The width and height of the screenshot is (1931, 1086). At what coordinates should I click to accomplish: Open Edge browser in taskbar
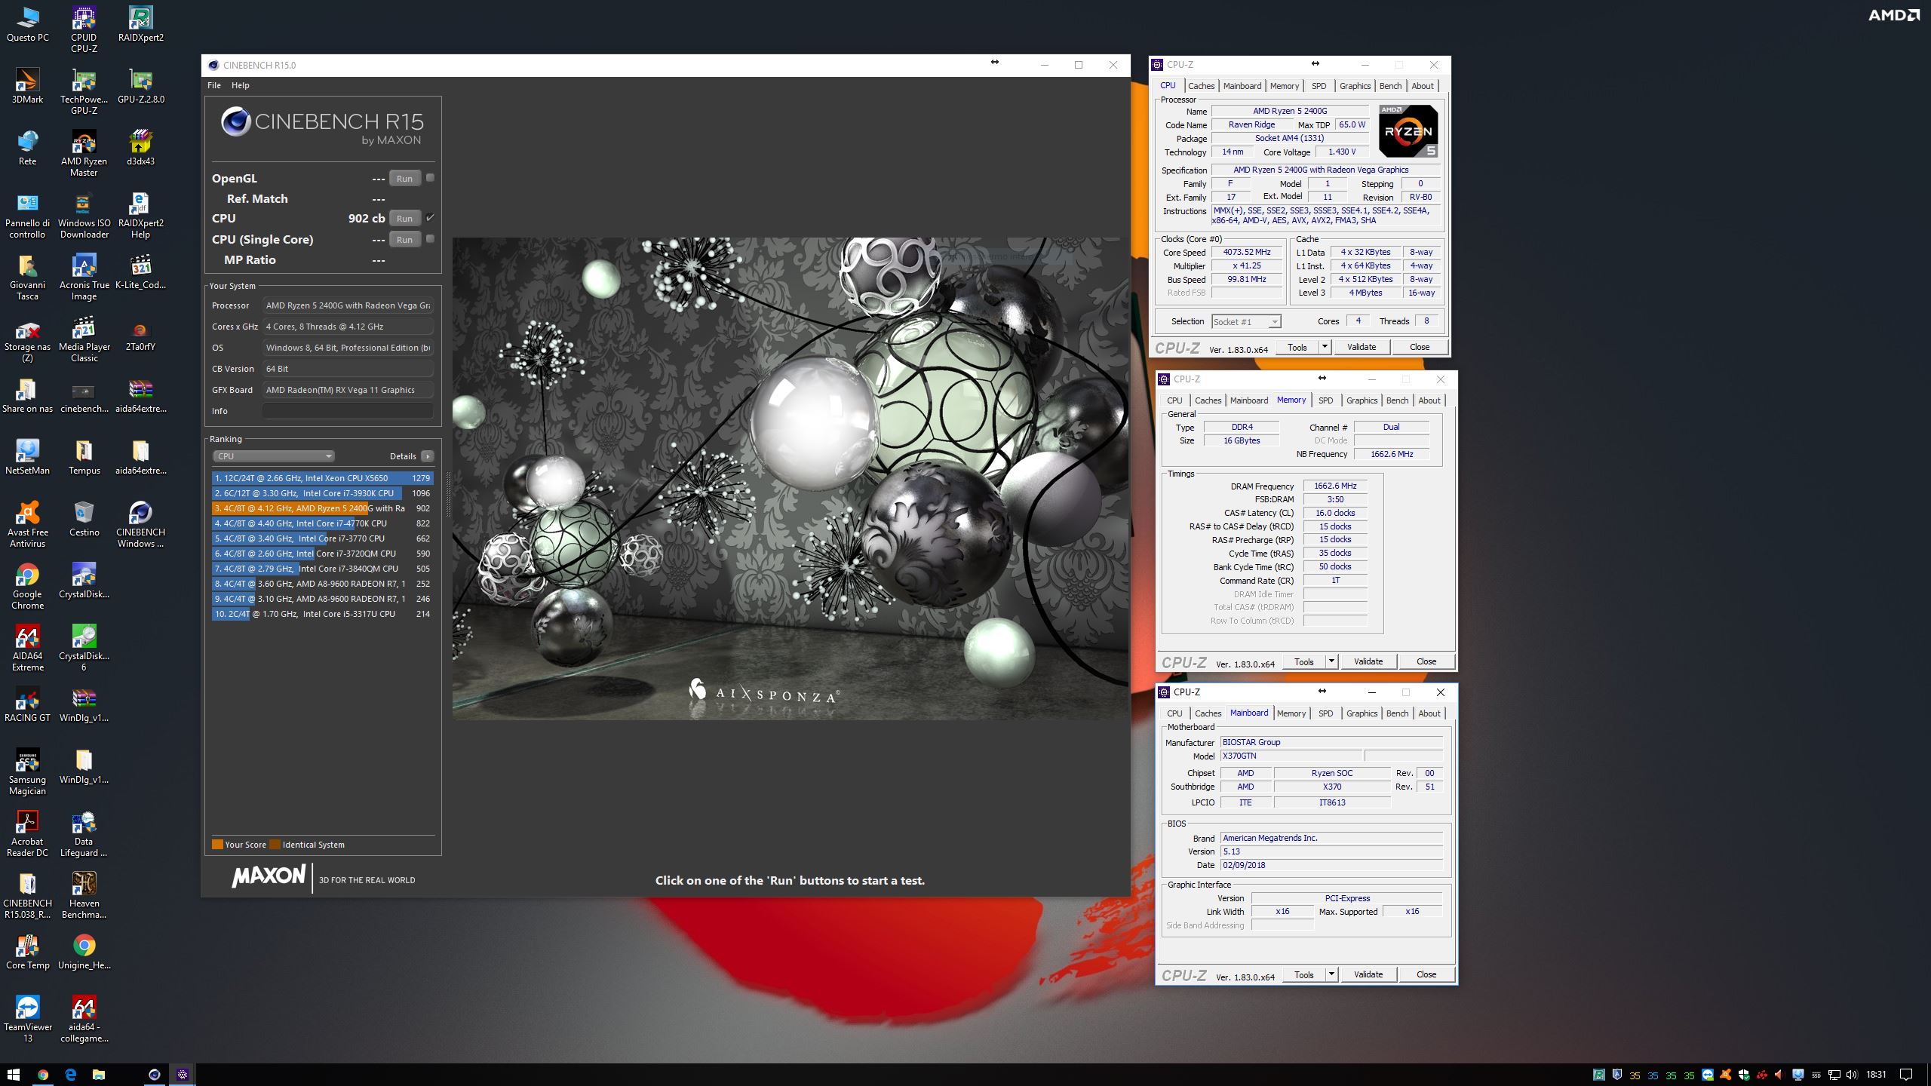click(x=70, y=1074)
